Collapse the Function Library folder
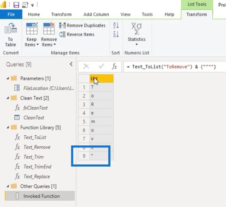The height and width of the screenshot is (207, 226). [8, 127]
